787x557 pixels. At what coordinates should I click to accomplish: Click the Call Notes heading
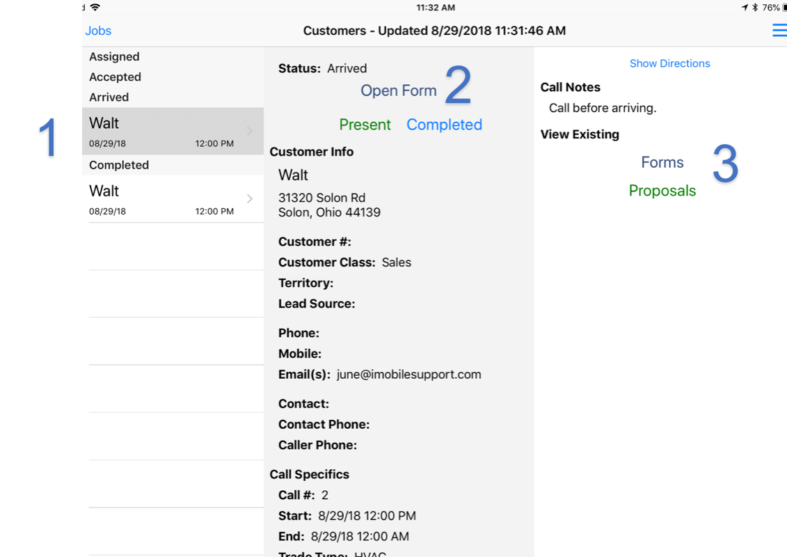point(570,88)
